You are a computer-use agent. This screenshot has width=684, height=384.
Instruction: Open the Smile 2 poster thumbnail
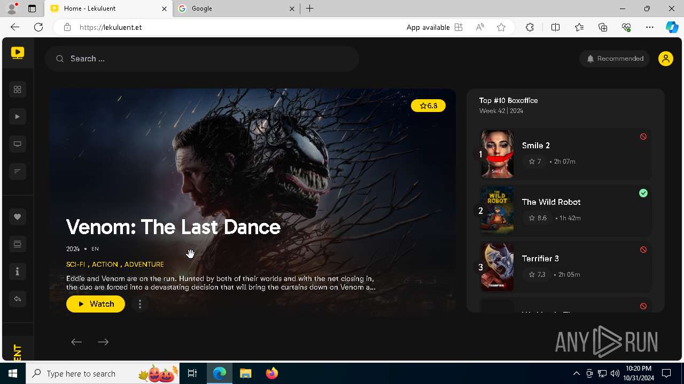point(497,154)
